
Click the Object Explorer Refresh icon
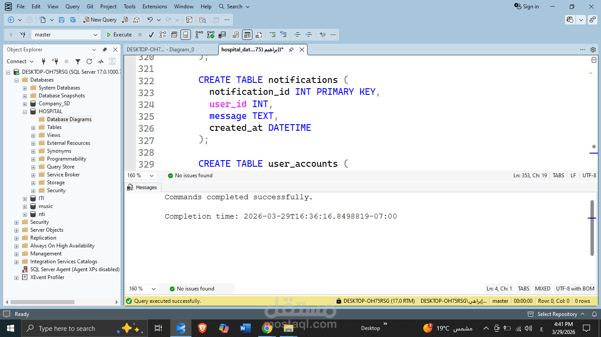[x=89, y=61]
